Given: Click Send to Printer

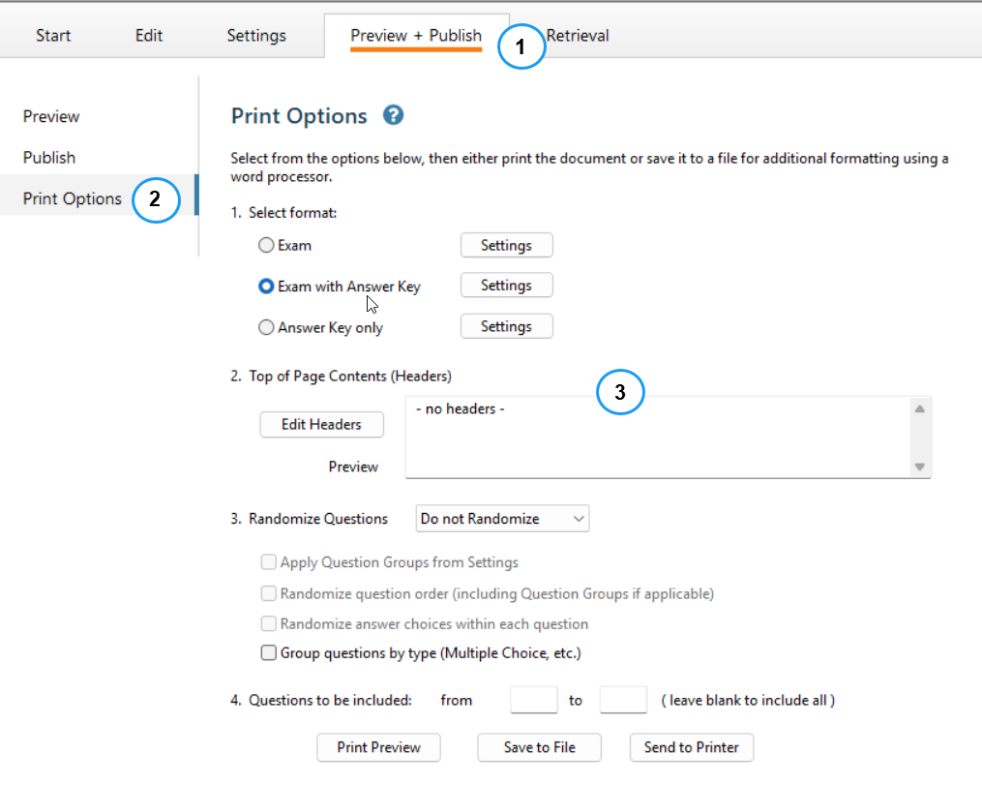Looking at the screenshot, I should point(691,747).
